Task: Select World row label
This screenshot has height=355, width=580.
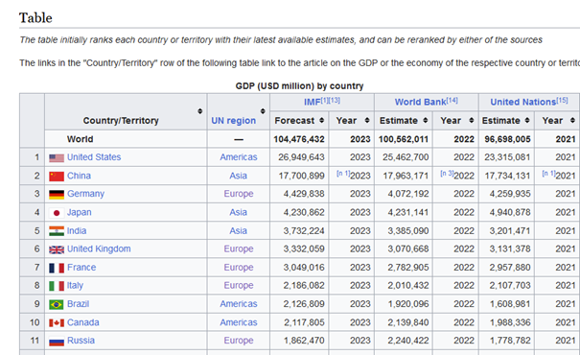Action: [80, 139]
